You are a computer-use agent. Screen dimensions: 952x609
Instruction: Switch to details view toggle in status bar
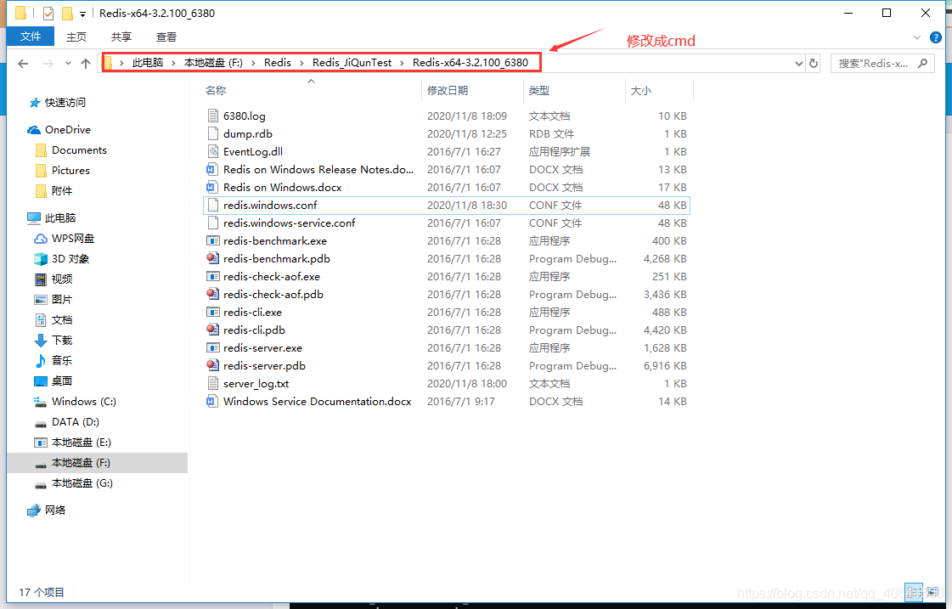[913, 592]
